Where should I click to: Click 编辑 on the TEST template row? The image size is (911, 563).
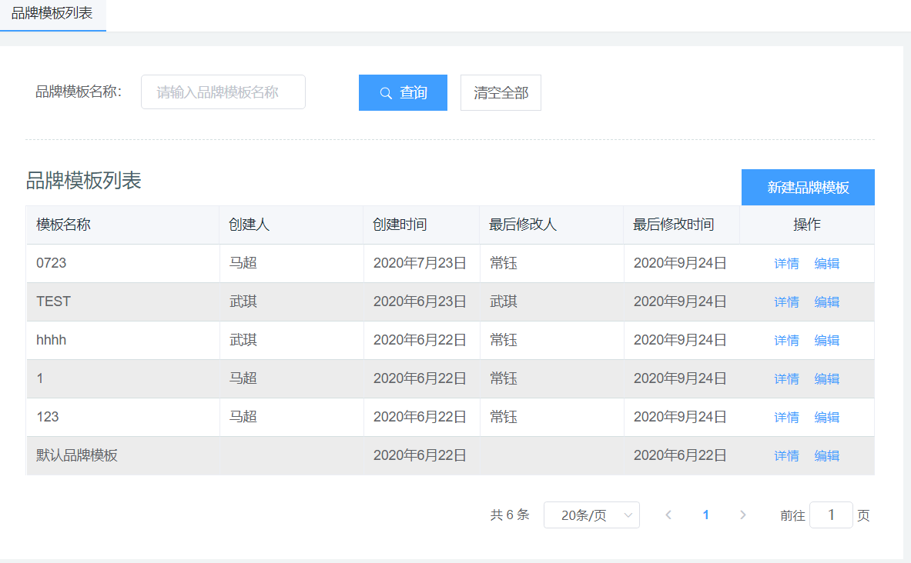pos(827,302)
